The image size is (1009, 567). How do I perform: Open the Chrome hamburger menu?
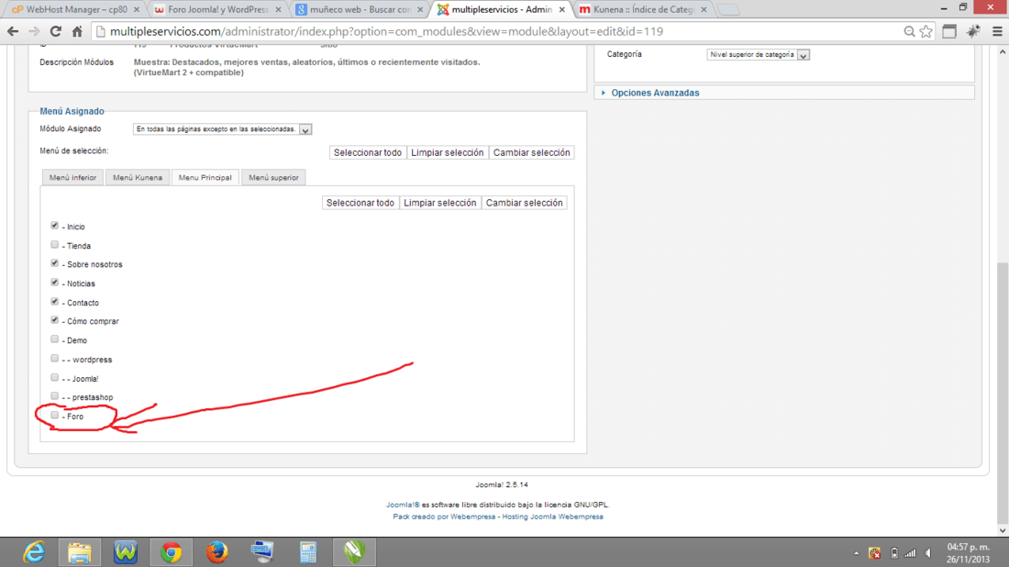[x=997, y=31]
